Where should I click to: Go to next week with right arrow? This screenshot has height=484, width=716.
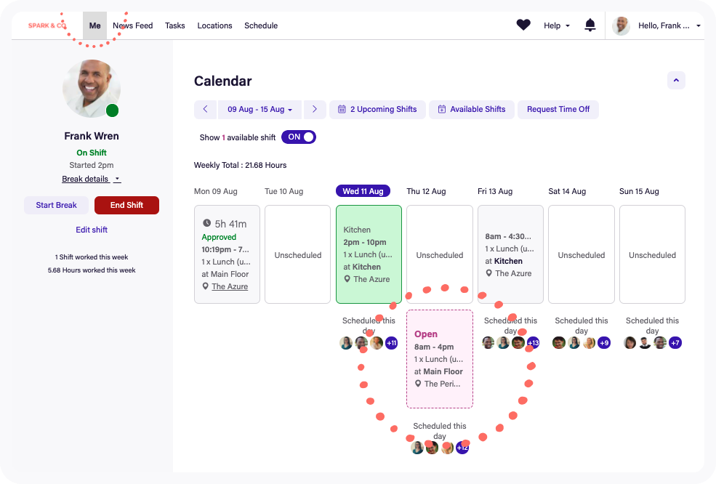(x=314, y=109)
